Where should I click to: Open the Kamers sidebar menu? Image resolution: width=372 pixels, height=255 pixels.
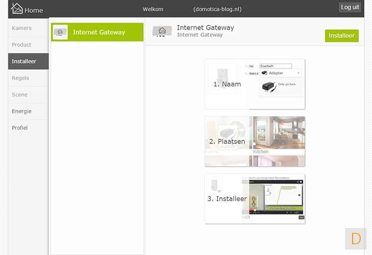[28, 28]
